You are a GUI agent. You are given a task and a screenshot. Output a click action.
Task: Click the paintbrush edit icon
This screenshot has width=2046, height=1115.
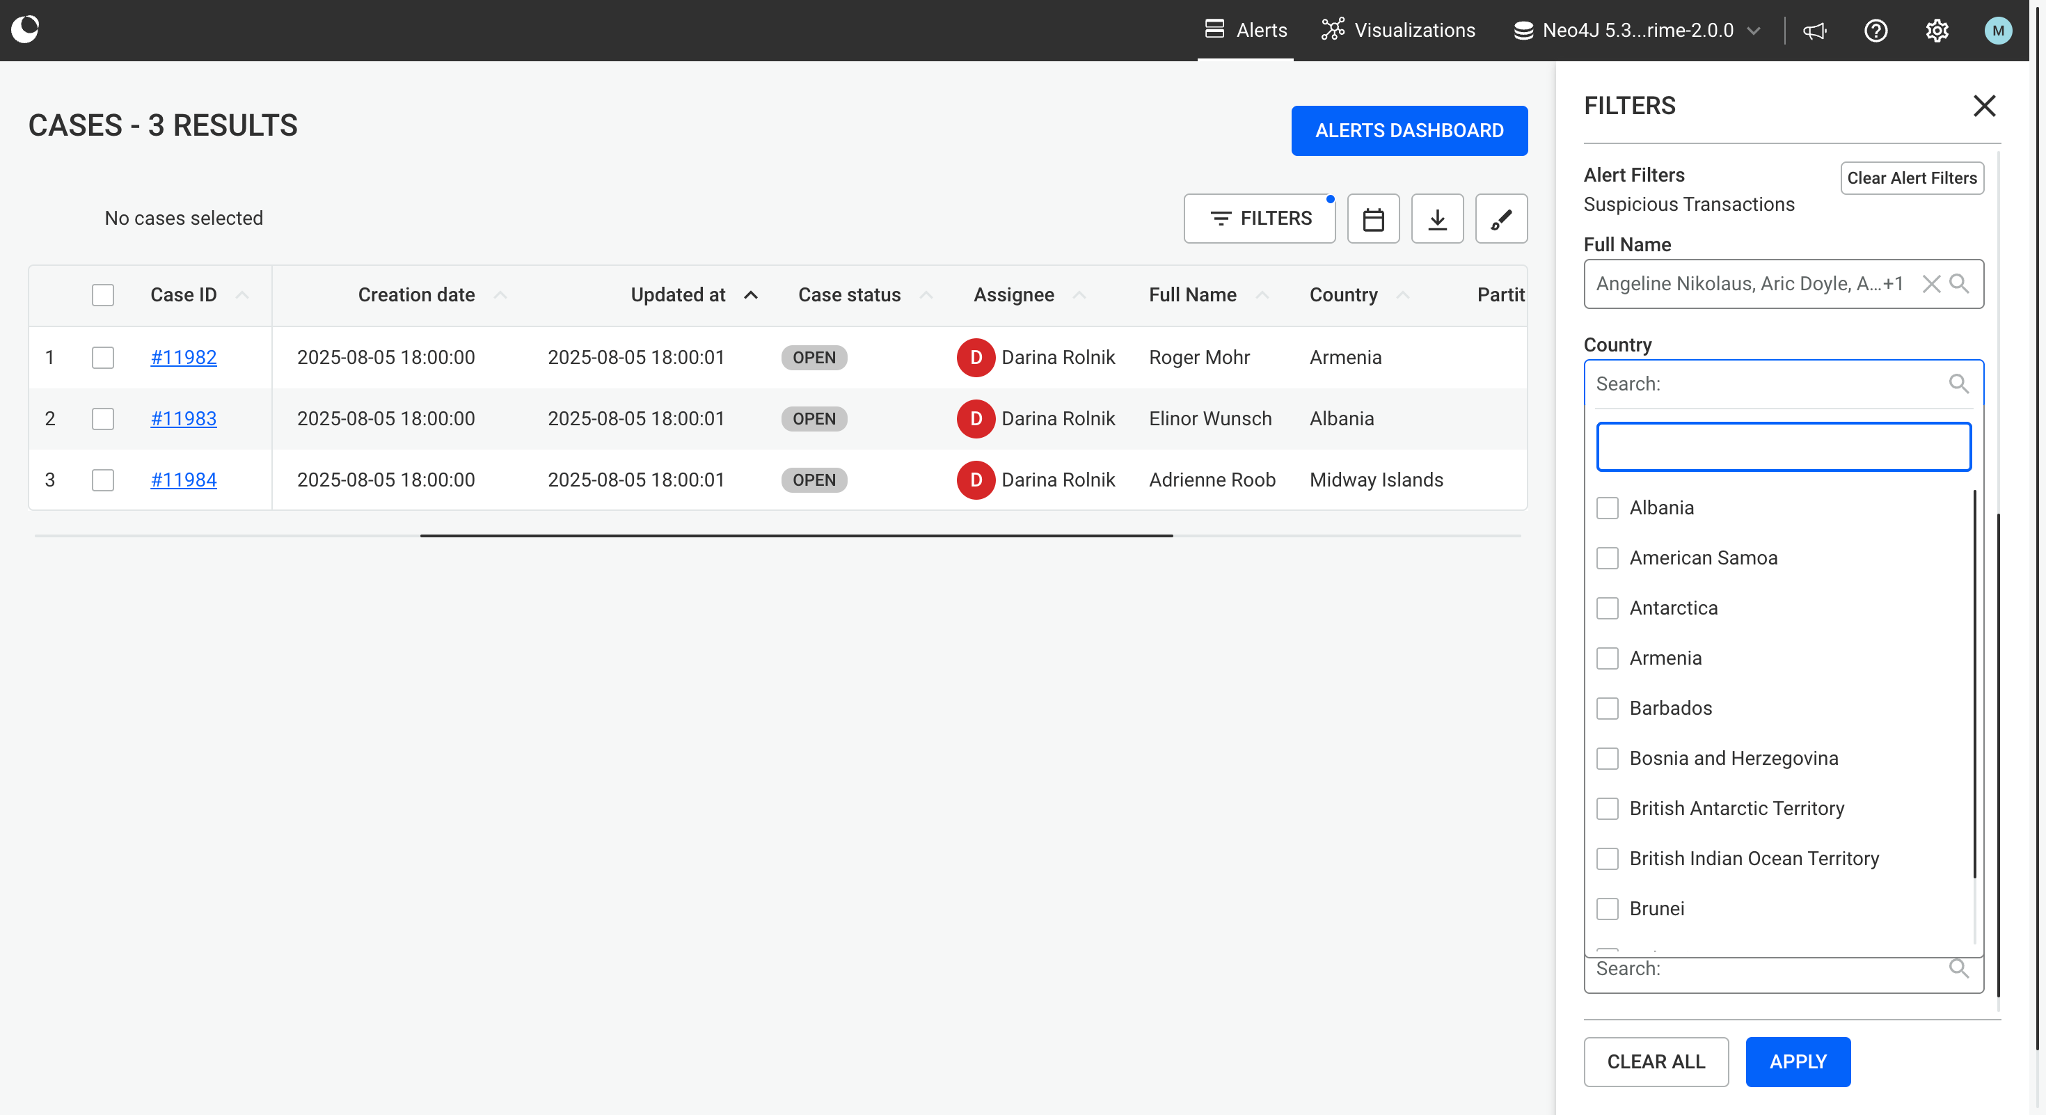(x=1500, y=219)
